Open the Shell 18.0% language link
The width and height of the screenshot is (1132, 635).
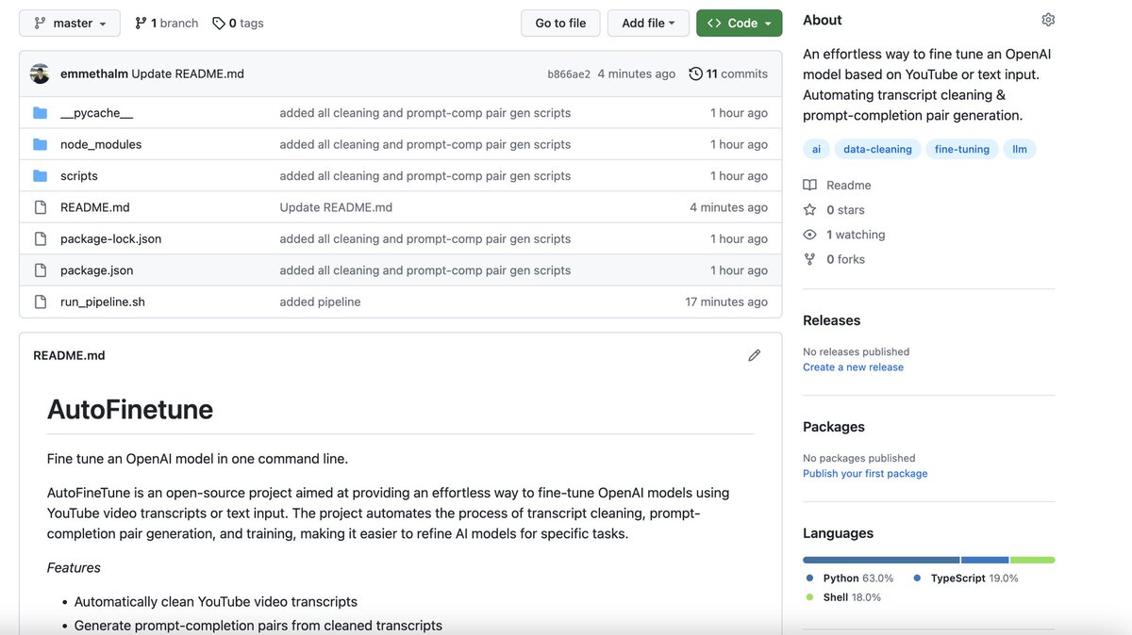tap(843, 597)
